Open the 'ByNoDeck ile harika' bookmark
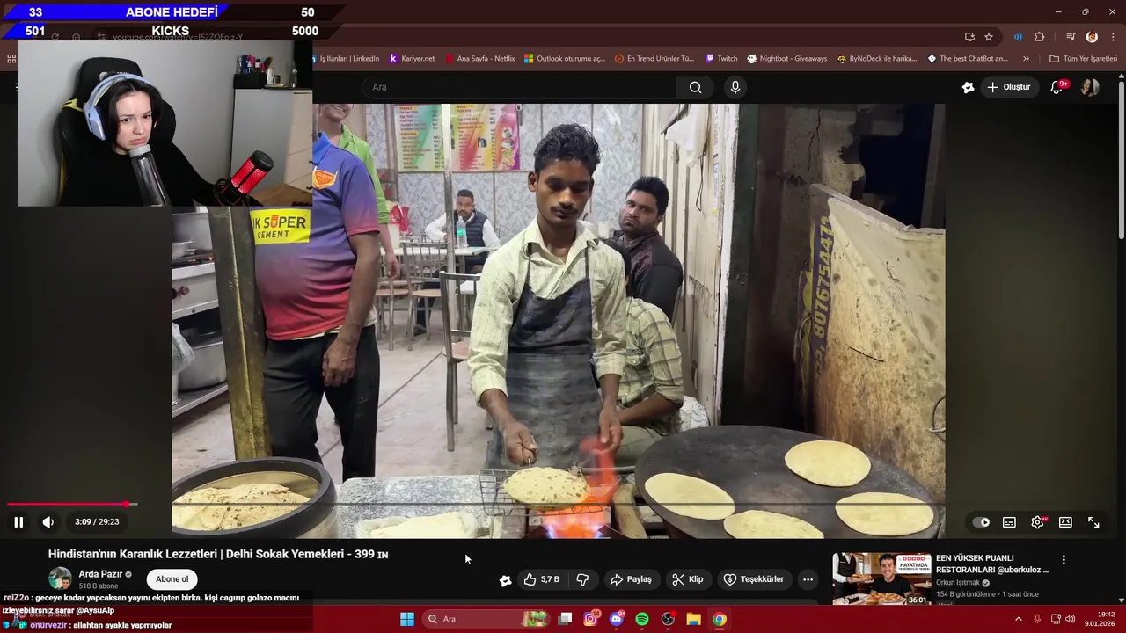The height and width of the screenshot is (633, 1126). (x=877, y=59)
